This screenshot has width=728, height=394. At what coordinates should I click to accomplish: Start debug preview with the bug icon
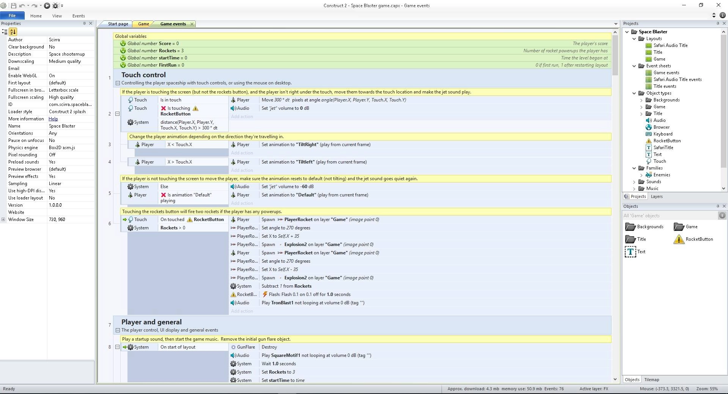[55, 5]
